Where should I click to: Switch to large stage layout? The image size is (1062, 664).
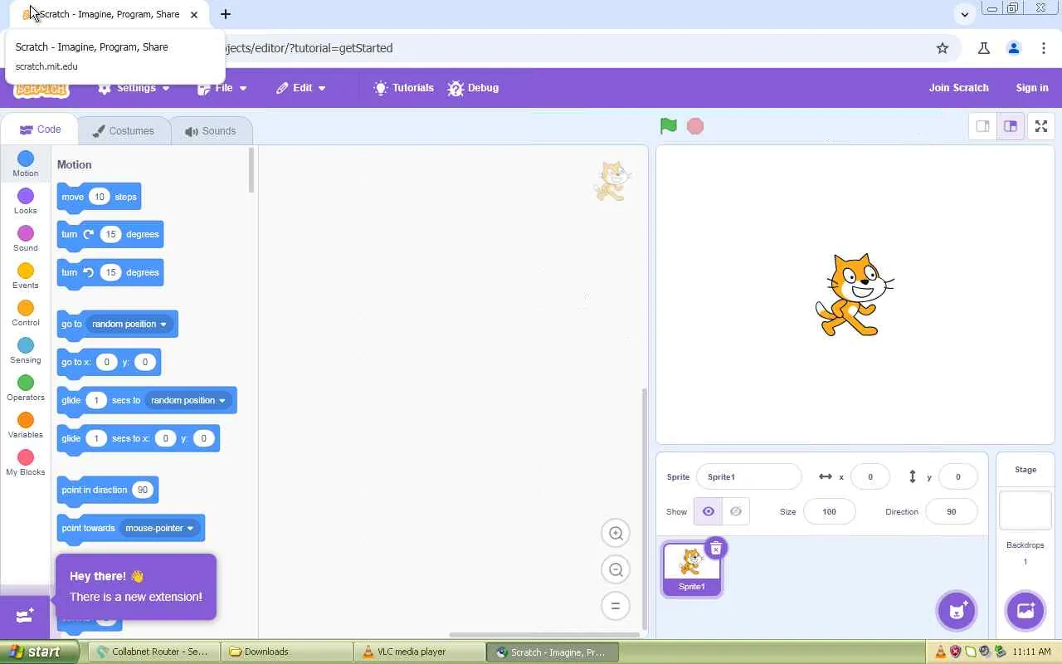point(1011,126)
